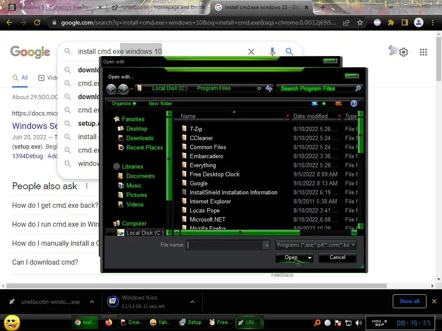Open the dialog Help icon
The height and width of the screenshot is (331, 442).
[x=354, y=103]
